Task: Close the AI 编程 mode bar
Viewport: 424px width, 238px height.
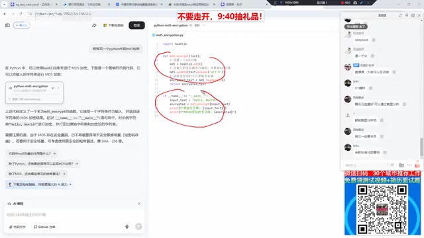Action: click(x=139, y=204)
